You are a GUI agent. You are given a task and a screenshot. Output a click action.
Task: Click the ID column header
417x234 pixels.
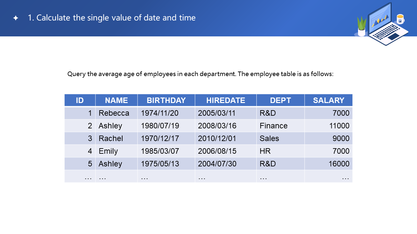point(80,100)
